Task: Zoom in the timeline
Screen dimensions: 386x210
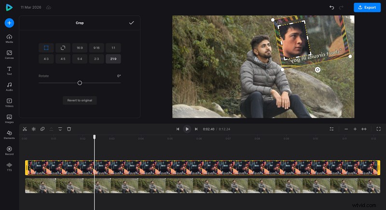Action: point(355,129)
